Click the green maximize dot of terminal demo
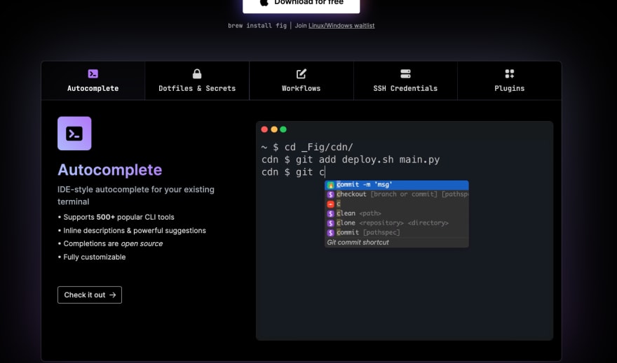 pos(283,129)
